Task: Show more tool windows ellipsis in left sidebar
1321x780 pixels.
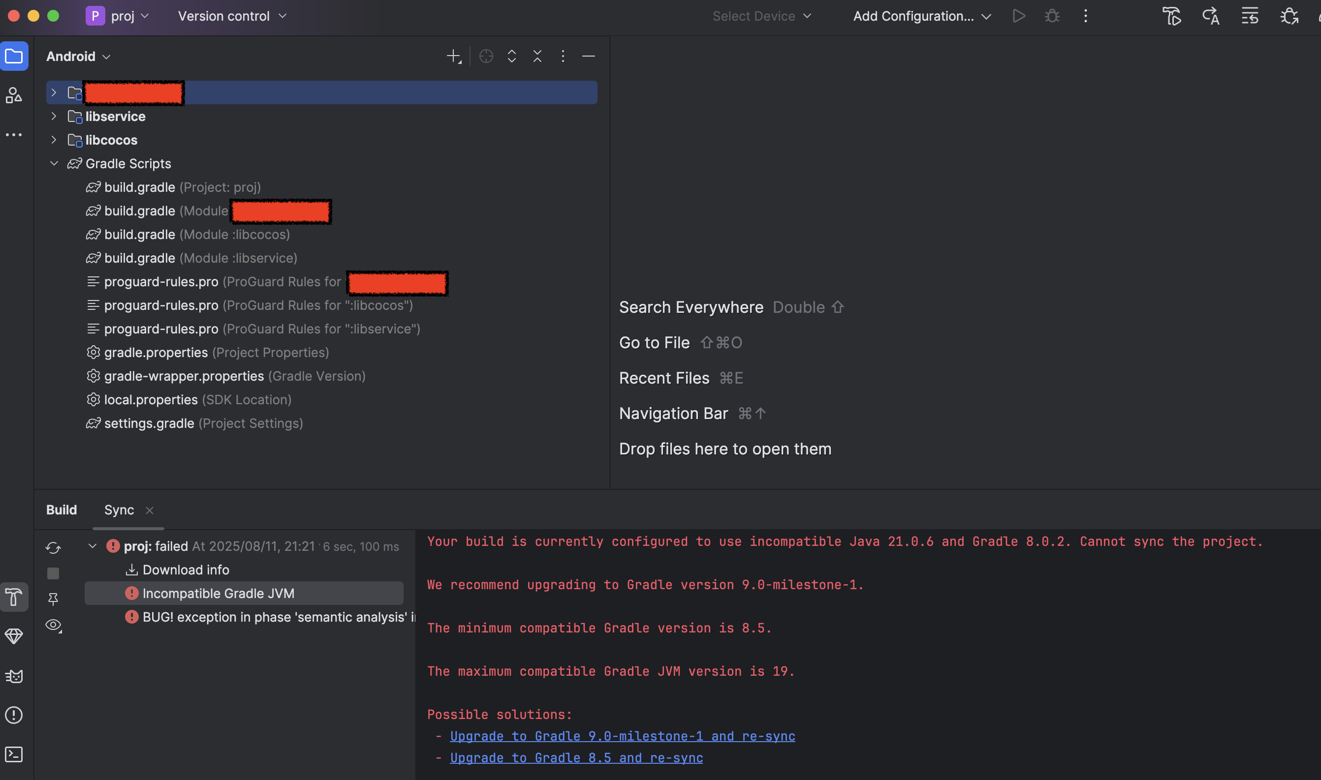Action: (14, 135)
